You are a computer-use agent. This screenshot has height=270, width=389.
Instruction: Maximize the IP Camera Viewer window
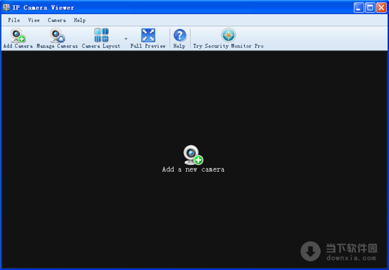pyautogui.click(x=370, y=8)
